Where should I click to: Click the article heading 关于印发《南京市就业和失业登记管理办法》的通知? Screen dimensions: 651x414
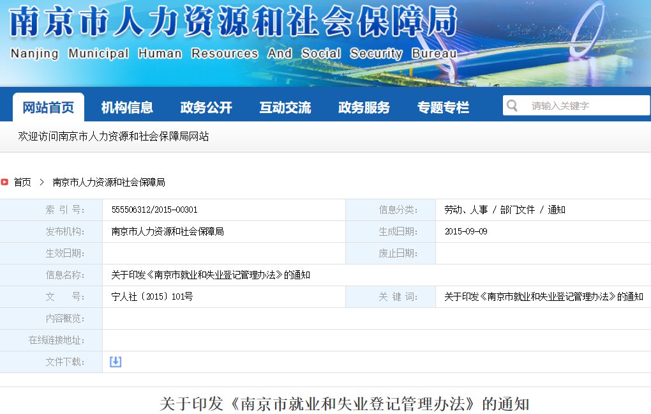pyautogui.click(x=344, y=404)
